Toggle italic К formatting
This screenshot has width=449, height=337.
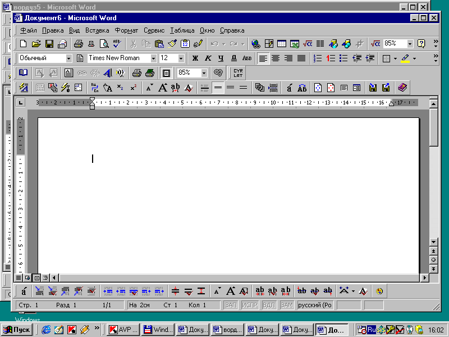pyautogui.click(x=208, y=58)
